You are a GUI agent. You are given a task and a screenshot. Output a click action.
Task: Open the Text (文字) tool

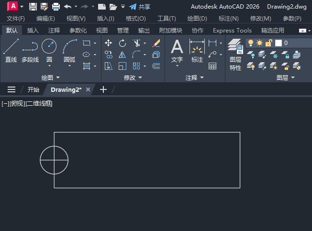coord(177,51)
